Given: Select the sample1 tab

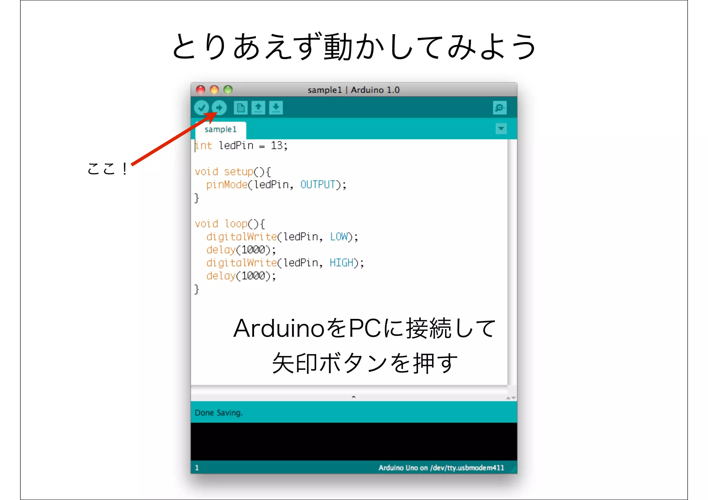Looking at the screenshot, I should point(221,130).
